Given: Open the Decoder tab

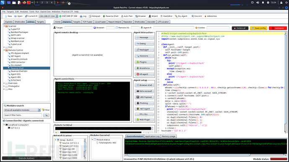Looking at the screenshot, I should [x=151, y=22].
